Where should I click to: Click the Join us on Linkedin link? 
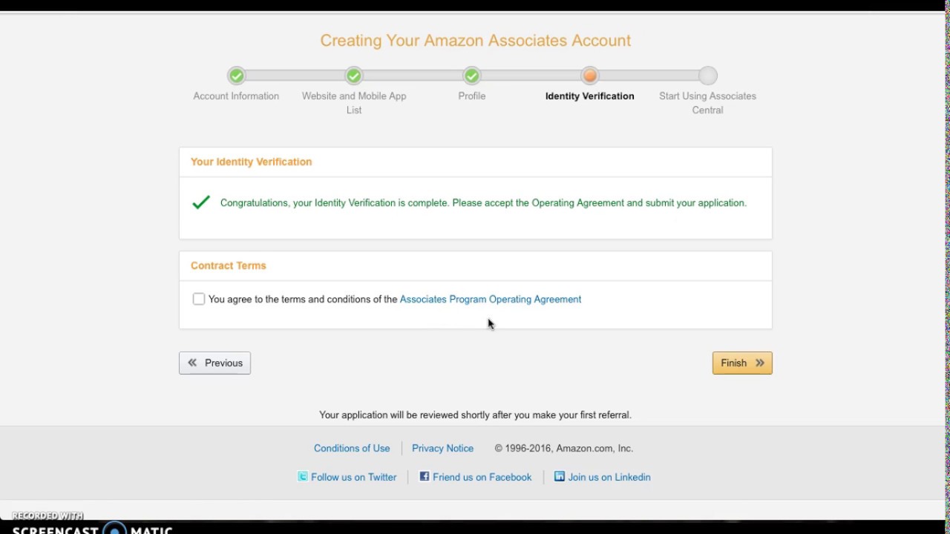[x=609, y=478]
